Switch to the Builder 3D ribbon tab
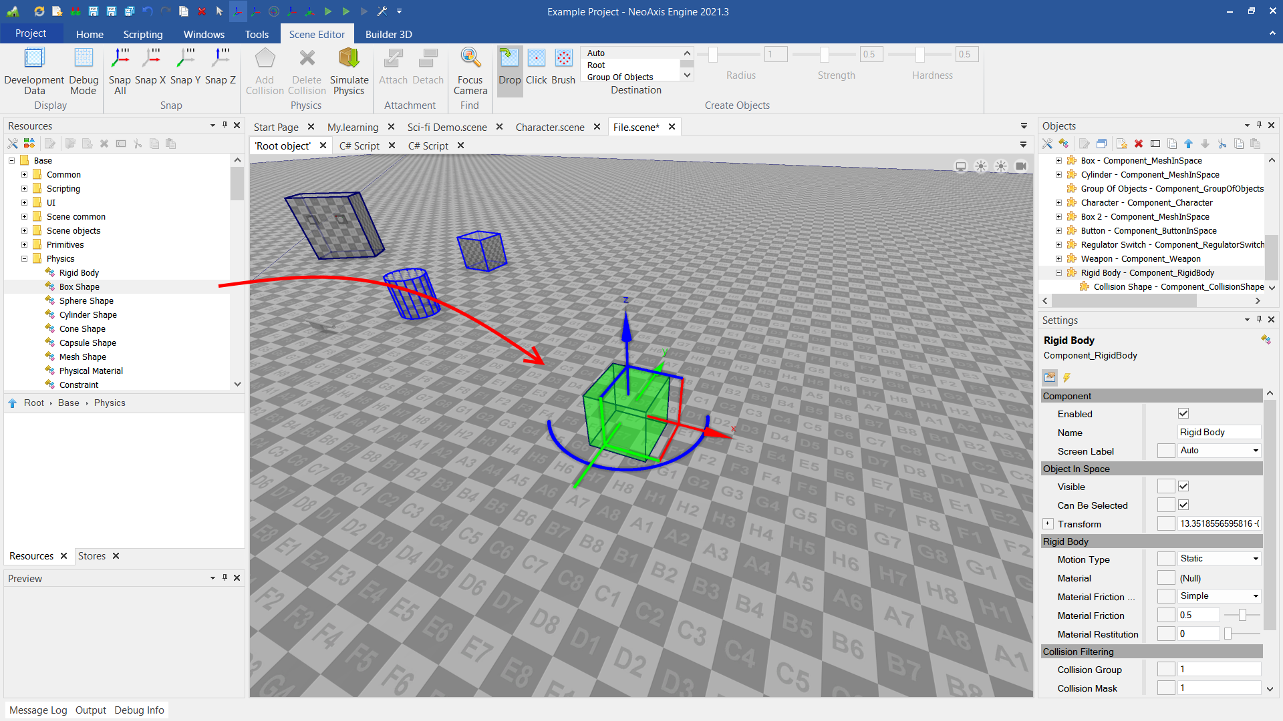1283x721 pixels. pos(388,34)
